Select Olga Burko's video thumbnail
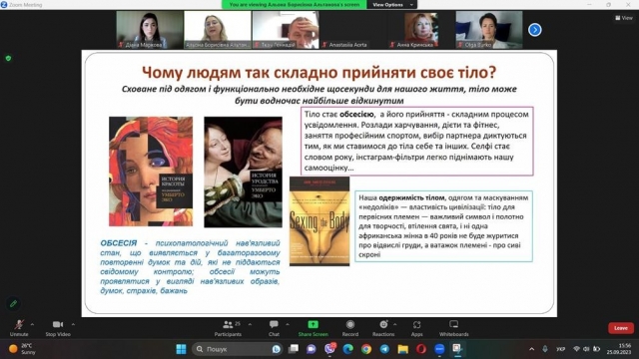This screenshot has height=359, width=639. pos(489,30)
